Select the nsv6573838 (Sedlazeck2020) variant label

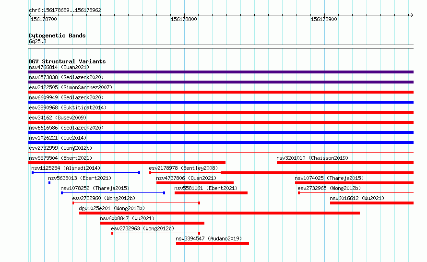(x=66, y=77)
